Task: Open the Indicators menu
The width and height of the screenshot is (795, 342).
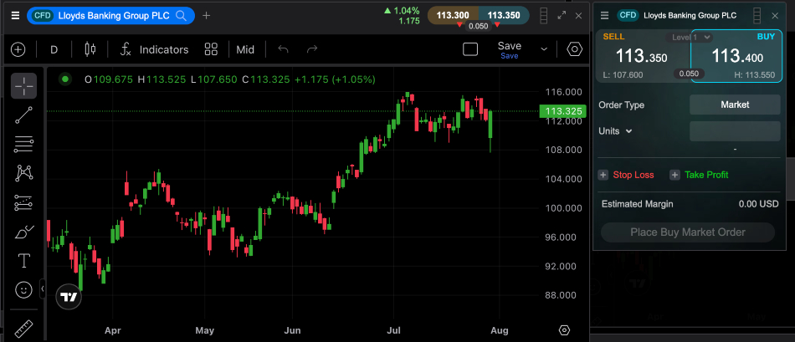Action: pos(154,49)
